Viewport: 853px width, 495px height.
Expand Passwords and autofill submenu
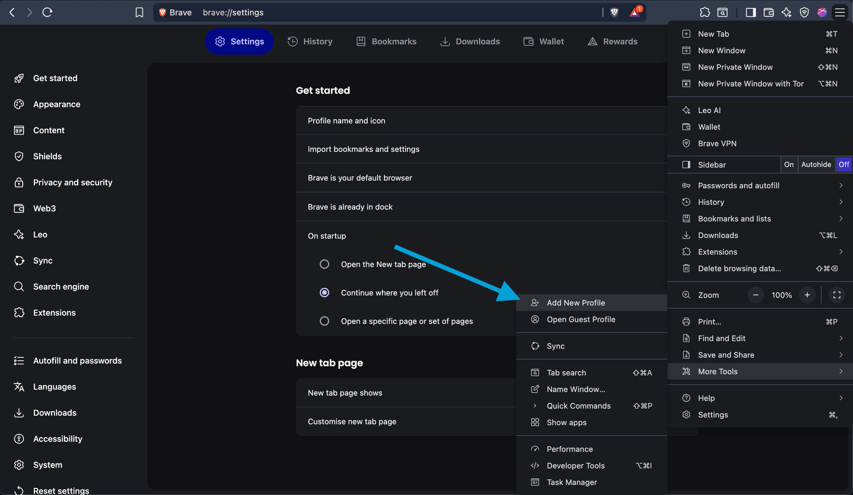[760, 185]
